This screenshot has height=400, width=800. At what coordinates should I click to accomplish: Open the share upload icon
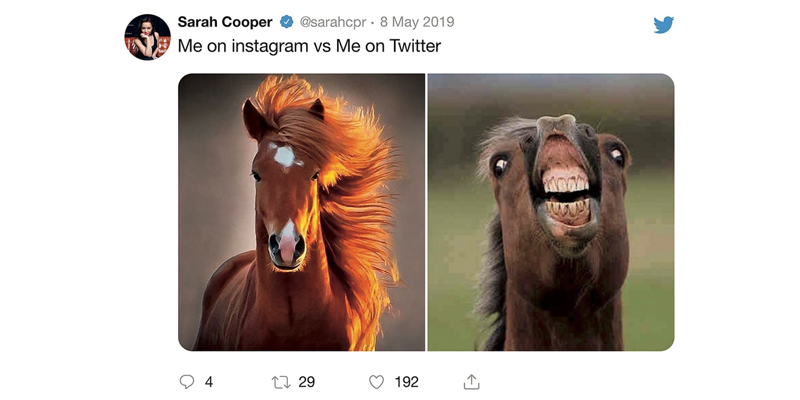[x=472, y=382]
